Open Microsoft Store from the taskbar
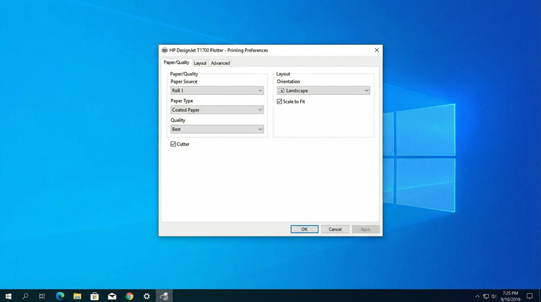This screenshot has width=541, height=302. [94, 296]
